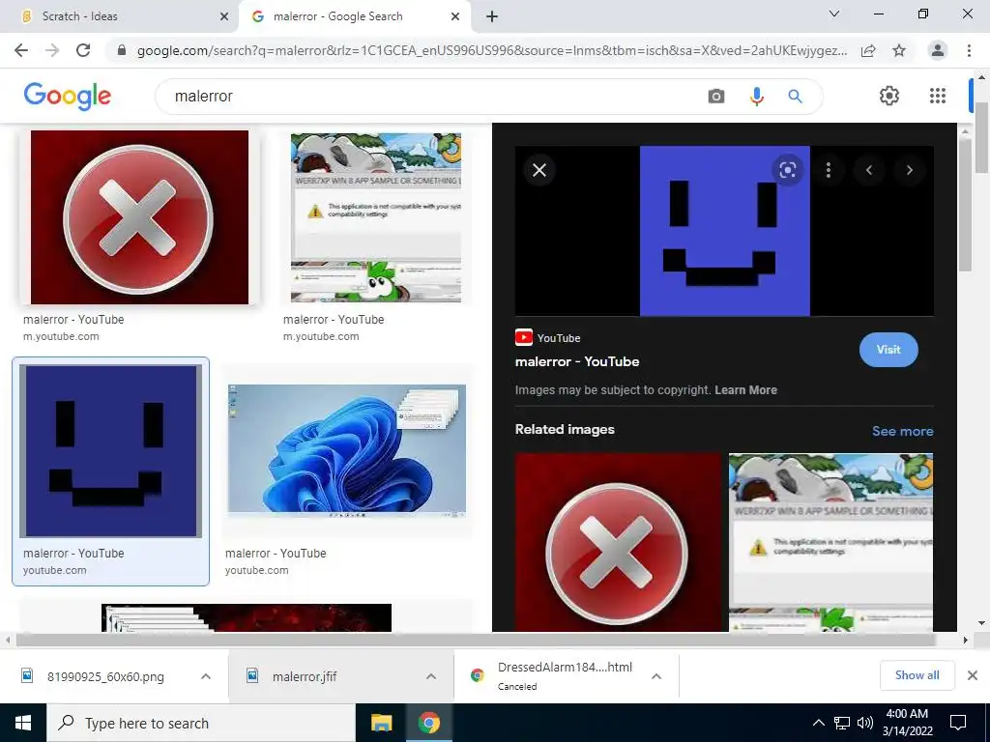Image resolution: width=990 pixels, height=742 pixels.
Task: Select the malerror - Google Search tab
Action: 355,16
